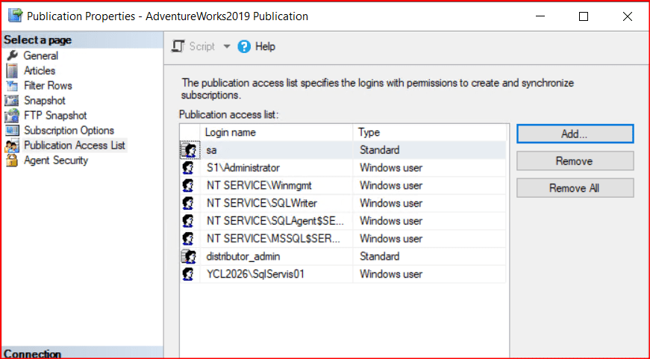Click the user icon beside distributor_admin
The width and height of the screenshot is (650, 359).
pos(190,257)
